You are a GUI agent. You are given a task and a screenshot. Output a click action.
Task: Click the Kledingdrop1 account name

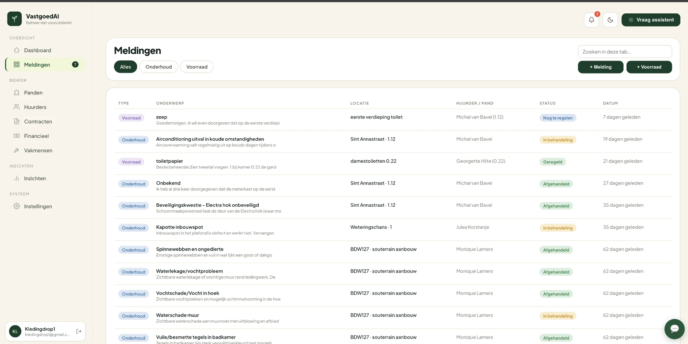click(40, 329)
